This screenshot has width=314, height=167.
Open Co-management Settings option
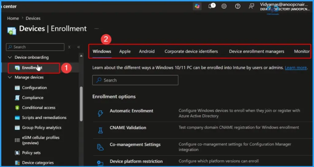point(135,144)
